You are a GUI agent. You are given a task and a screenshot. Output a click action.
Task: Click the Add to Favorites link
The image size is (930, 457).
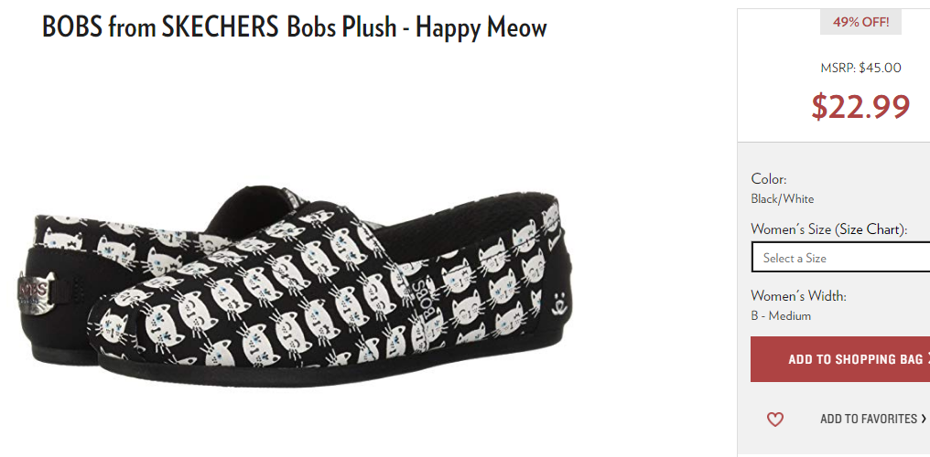pyautogui.click(x=869, y=419)
